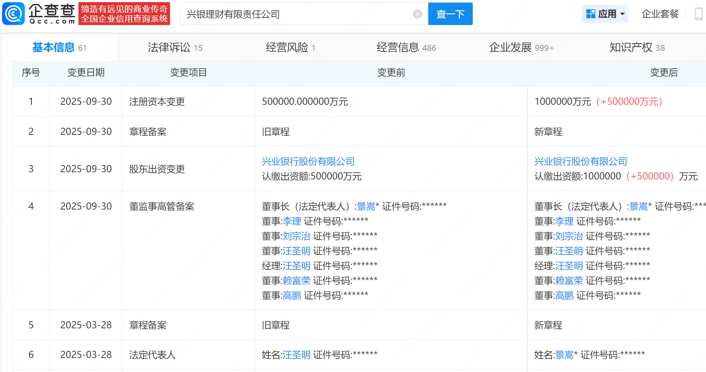Click 刘宗治 director link in 变更前 column

coord(296,236)
